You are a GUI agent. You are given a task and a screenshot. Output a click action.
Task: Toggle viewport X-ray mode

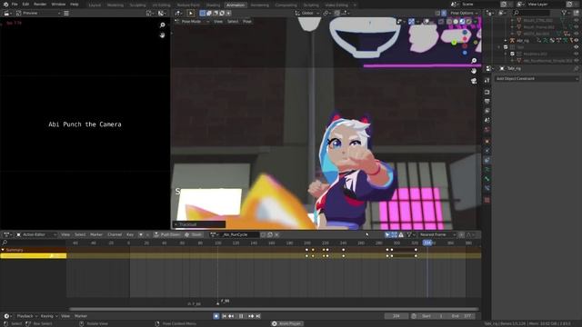coord(441,22)
